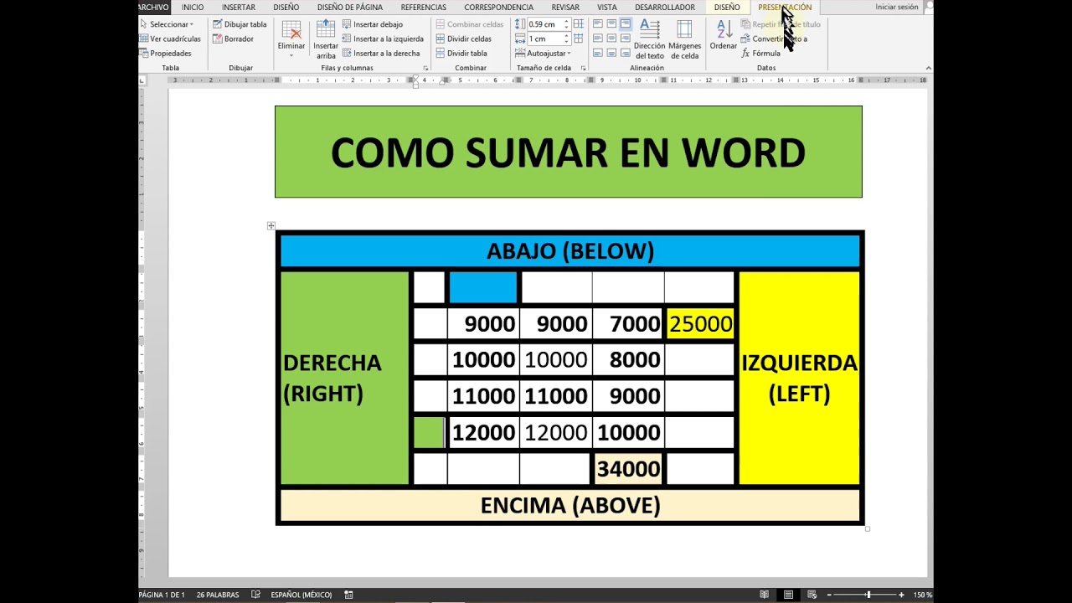Click Distribute rows evenly icon

tap(579, 24)
